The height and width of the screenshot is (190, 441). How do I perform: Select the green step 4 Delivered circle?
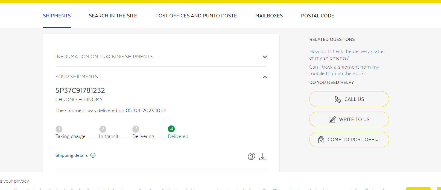pos(171,129)
